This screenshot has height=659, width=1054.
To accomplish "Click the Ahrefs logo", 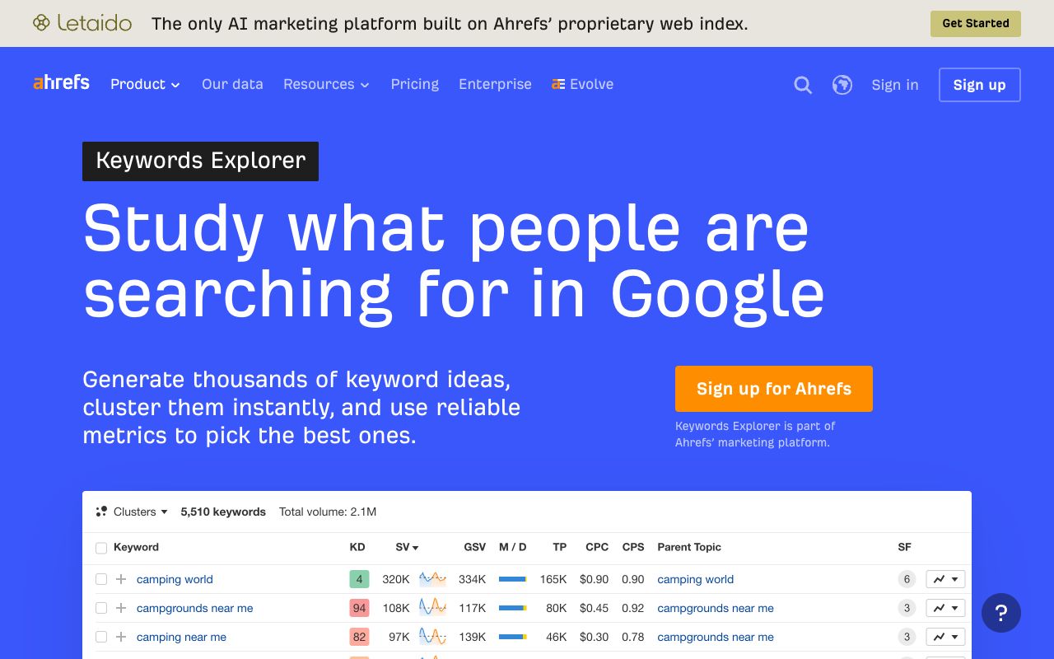I will pyautogui.click(x=61, y=83).
